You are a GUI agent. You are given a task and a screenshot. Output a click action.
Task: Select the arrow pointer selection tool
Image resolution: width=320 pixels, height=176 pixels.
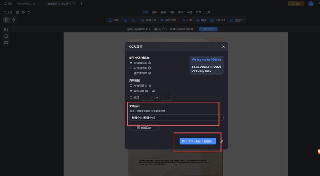(x=6, y=20)
